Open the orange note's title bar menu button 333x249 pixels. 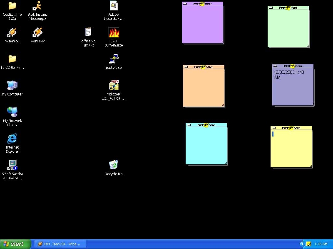click(186, 67)
